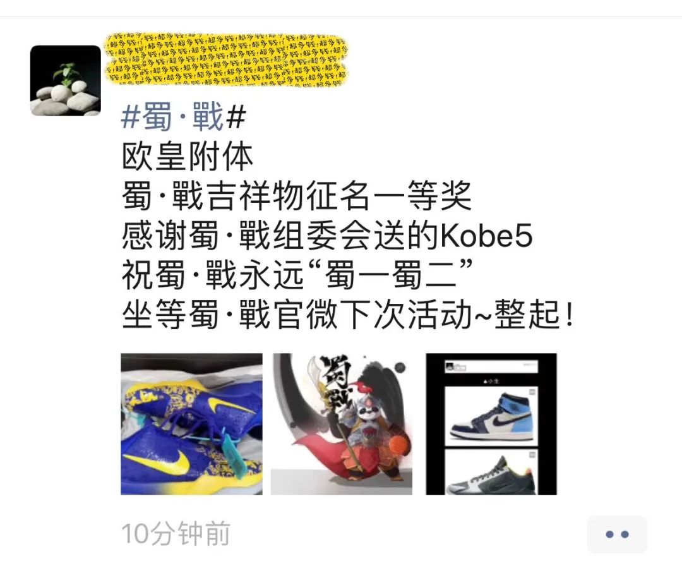The height and width of the screenshot is (566, 682).
Task: Open the two-dot more options button
Action: (617, 534)
